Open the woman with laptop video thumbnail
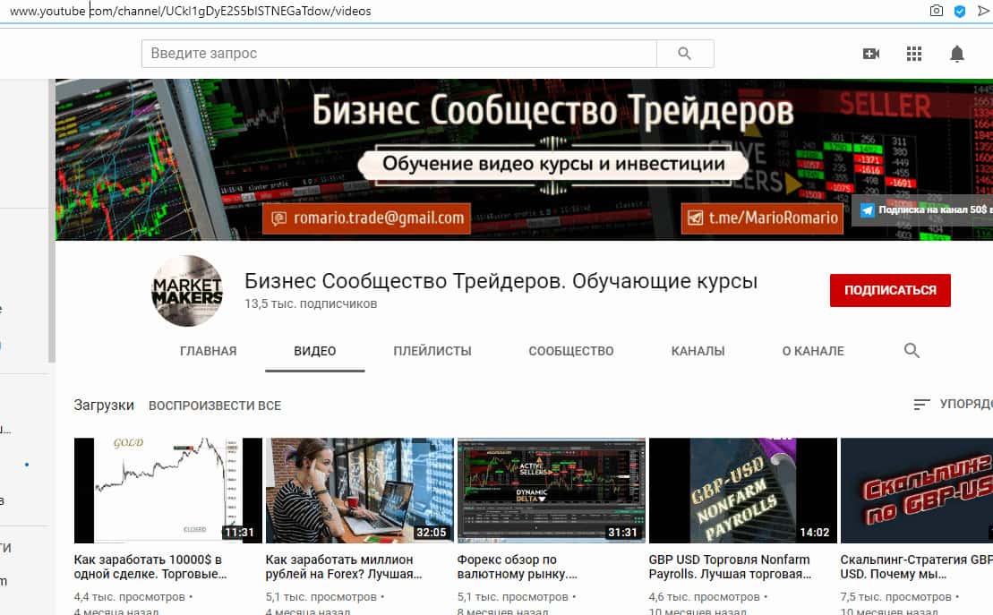 [x=360, y=491]
